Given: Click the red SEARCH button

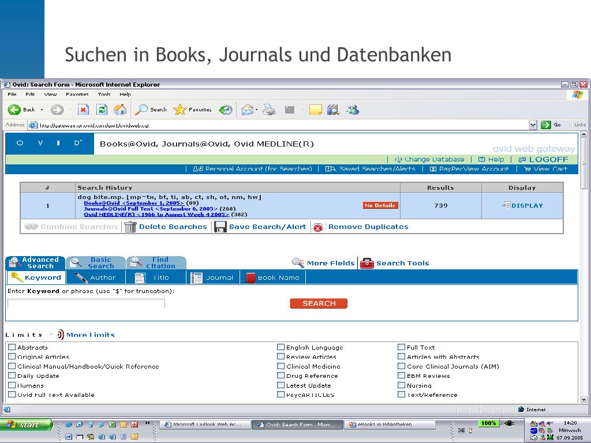Looking at the screenshot, I should click(319, 303).
